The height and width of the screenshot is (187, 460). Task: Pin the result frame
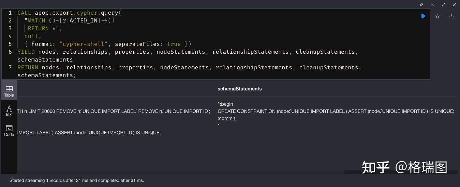coord(421,5)
